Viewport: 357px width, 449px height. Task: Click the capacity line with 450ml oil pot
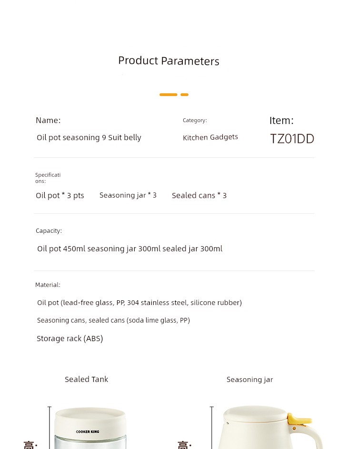tap(130, 248)
